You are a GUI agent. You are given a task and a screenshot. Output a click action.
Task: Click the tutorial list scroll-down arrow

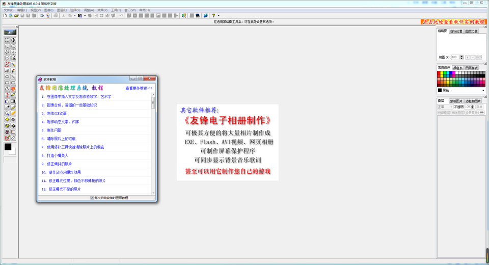[153, 193]
